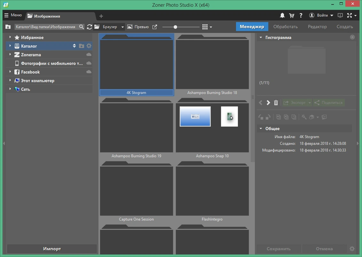Screen dimensions: 362x257
Task: Expand the Избранное tree node
Action: [10, 37]
